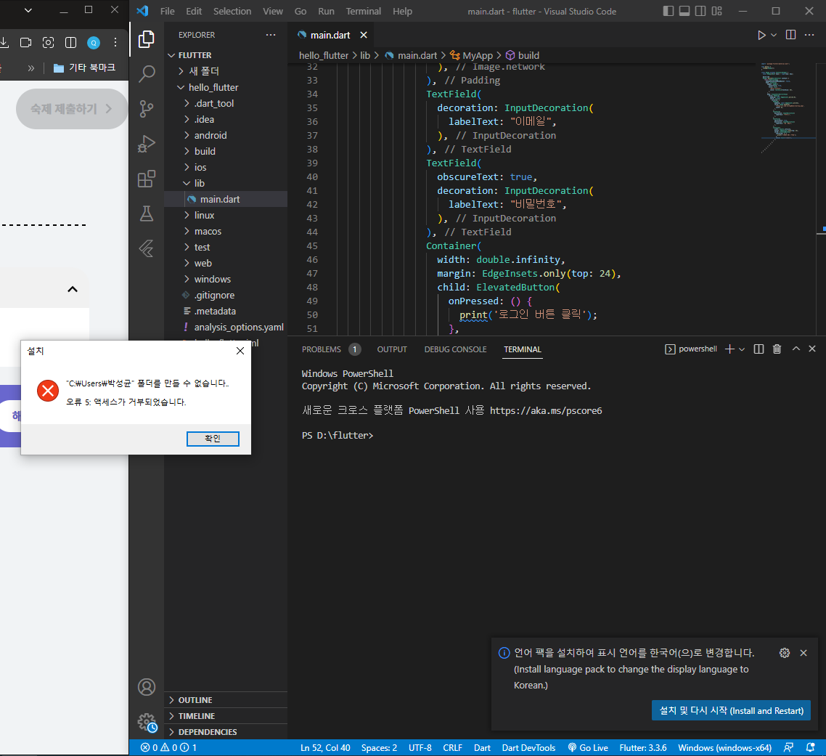Customize layout icon in title bar
The image size is (826, 756).
(717, 11)
